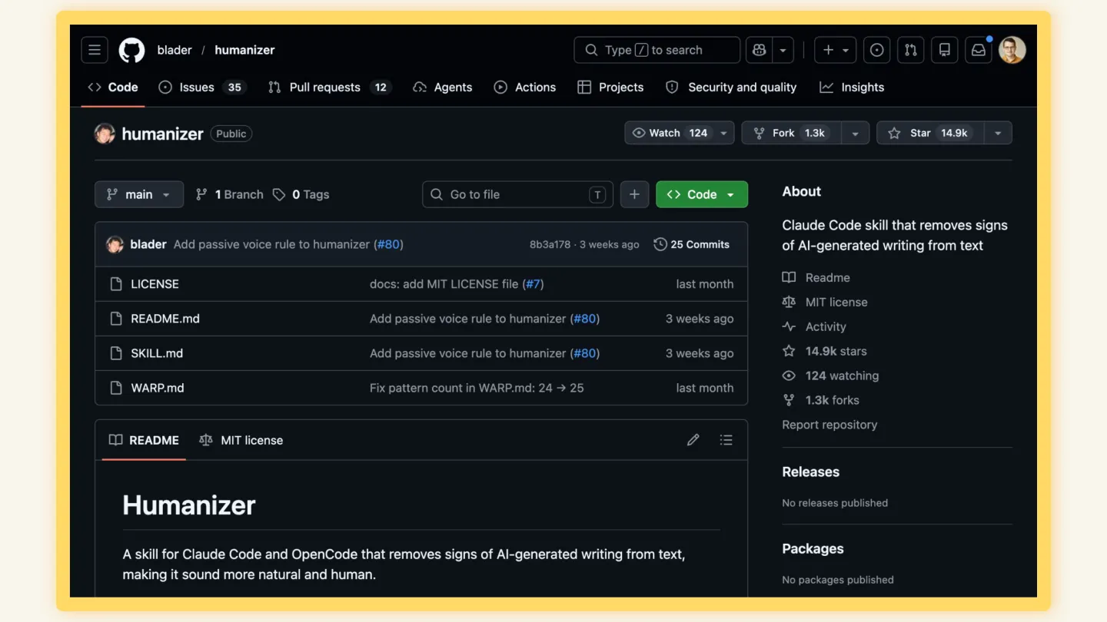The height and width of the screenshot is (622, 1107).
Task: View the 1.3k forks link
Action: point(821,400)
